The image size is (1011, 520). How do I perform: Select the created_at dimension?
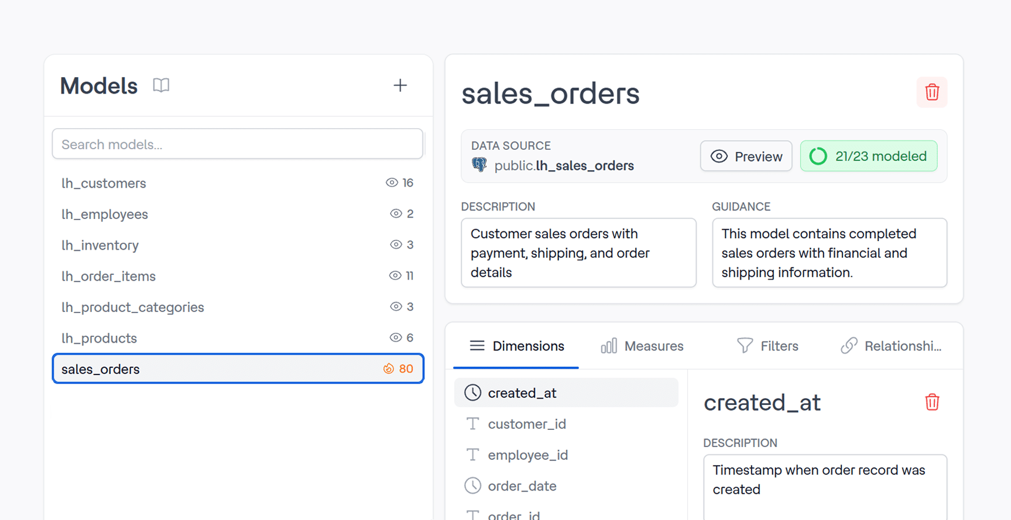566,392
